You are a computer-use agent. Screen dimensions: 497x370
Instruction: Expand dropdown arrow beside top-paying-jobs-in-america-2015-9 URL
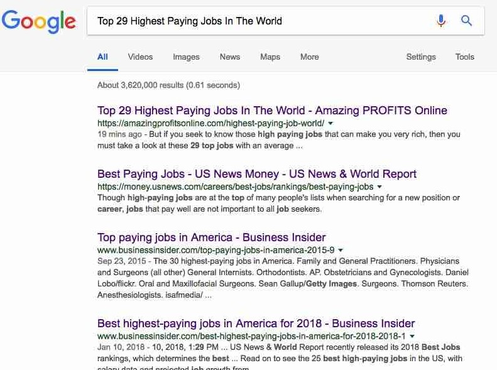click(341, 250)
